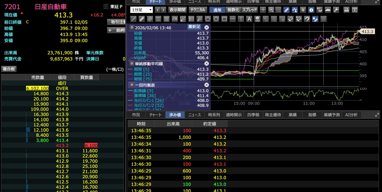Toggle the magnet snap tool

307,19
